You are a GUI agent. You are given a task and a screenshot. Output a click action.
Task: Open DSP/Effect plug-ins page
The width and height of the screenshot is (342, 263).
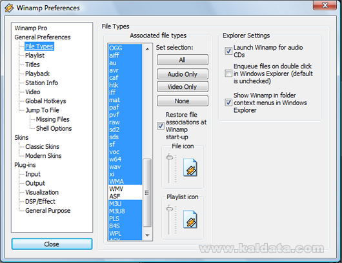[x=40, y=202]
